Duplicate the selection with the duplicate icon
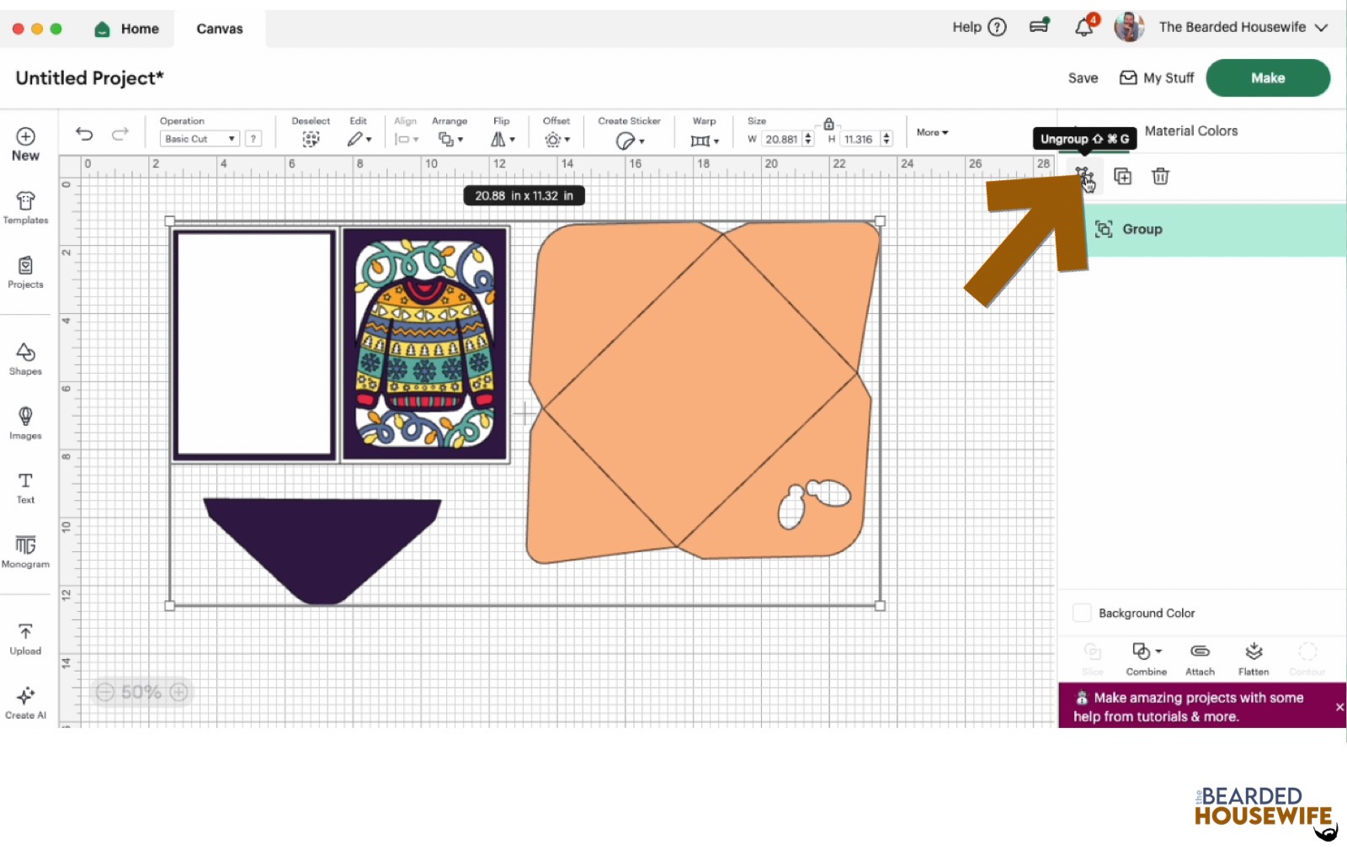Viewport: 1347px width, 856px height. tap(1123, 176)
